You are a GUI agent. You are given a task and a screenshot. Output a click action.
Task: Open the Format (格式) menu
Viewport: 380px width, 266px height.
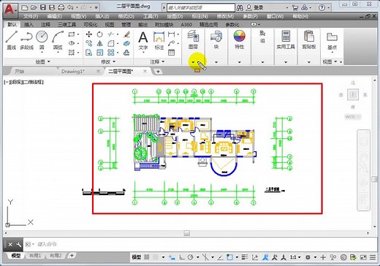click(x=126, y=16)
